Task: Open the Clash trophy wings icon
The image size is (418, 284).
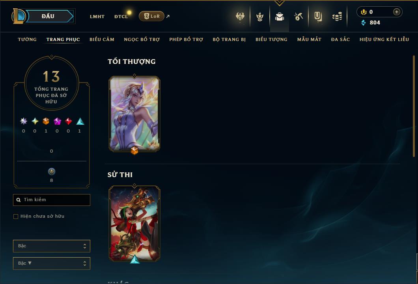Action: (x=240, y=17)
